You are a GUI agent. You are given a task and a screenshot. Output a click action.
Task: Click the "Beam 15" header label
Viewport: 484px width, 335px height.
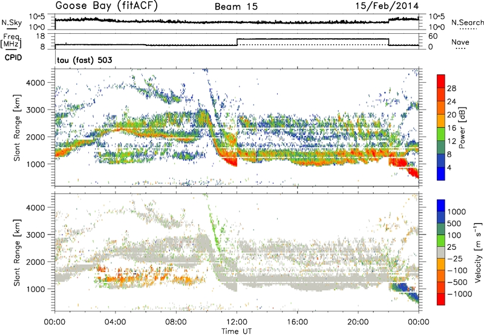click(236, 7)
